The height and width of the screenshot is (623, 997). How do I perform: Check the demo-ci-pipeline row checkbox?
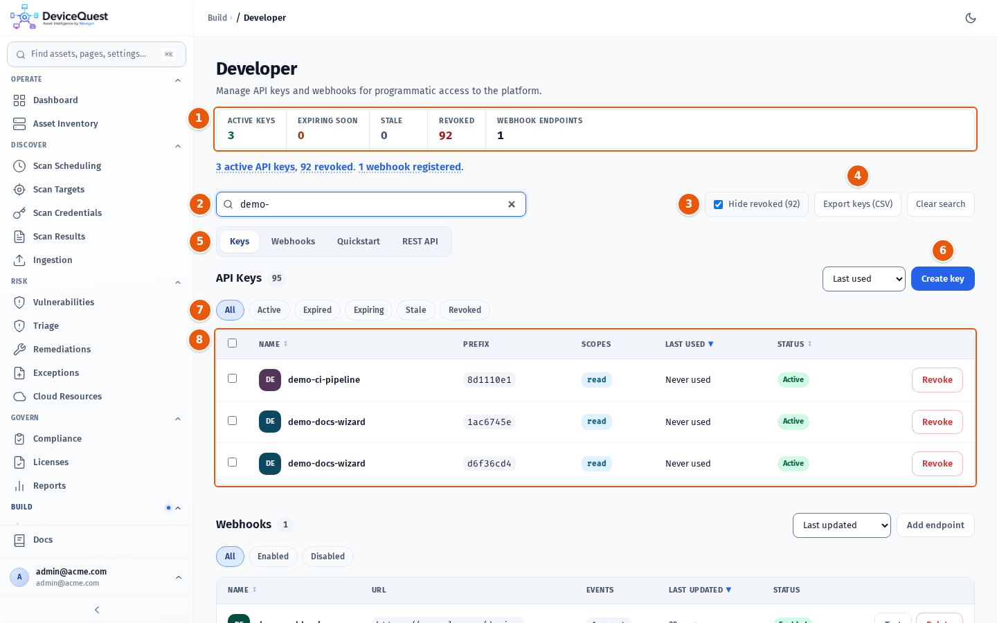pos(233,379)
